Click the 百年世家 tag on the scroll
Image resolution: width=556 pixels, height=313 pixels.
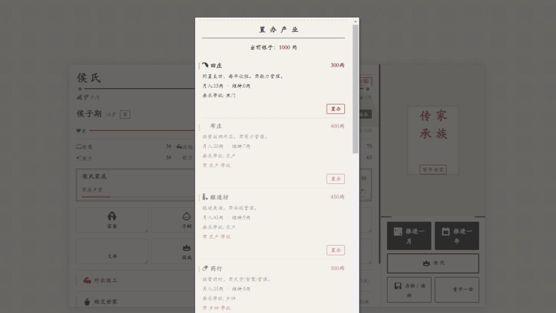click(x=432, y=169)
